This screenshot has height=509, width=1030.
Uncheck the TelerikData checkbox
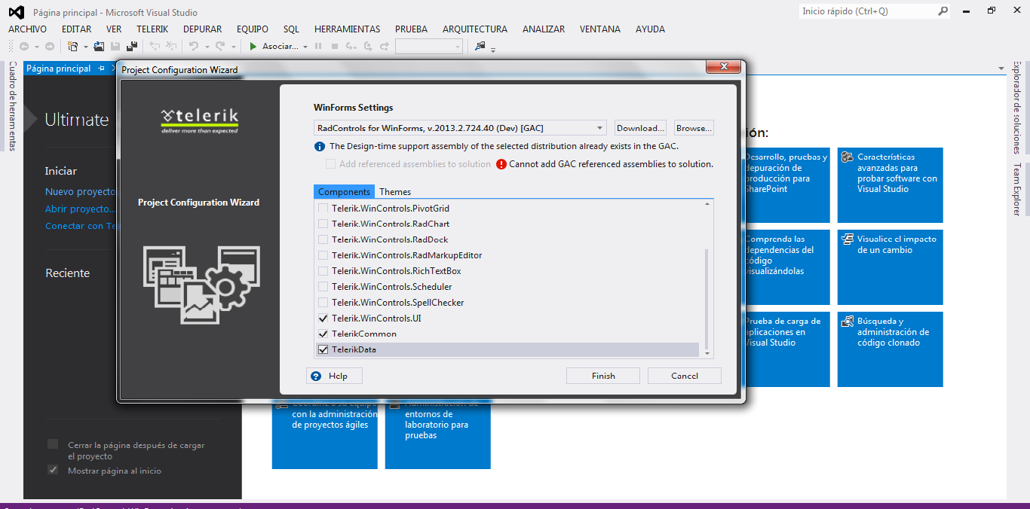pyautogui.click(x=323, y=349)
